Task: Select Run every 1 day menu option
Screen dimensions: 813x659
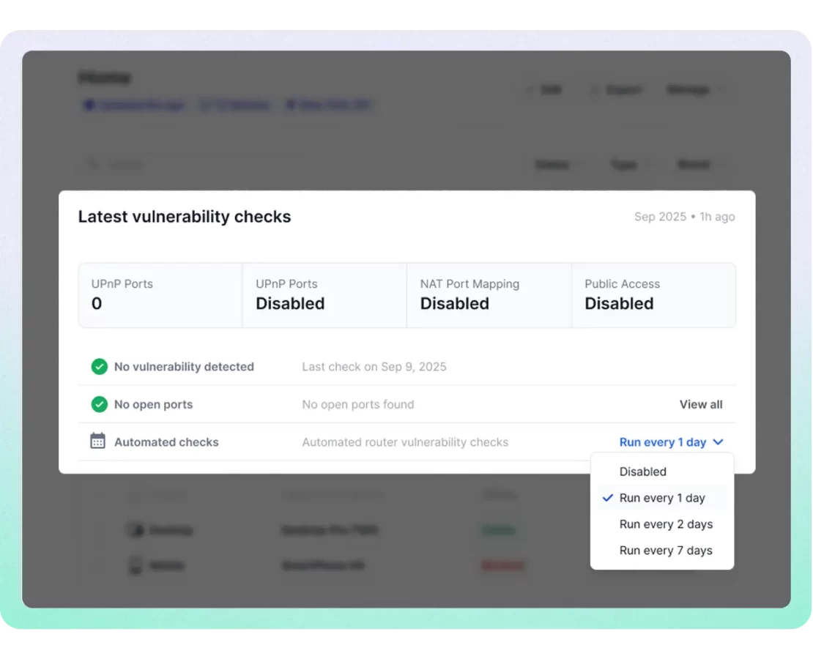Action: [x=662, y=498]
